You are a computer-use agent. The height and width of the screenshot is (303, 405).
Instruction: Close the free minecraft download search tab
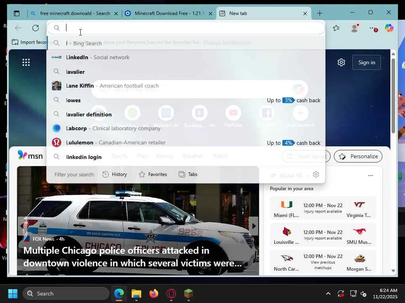(x=116, y=13)
